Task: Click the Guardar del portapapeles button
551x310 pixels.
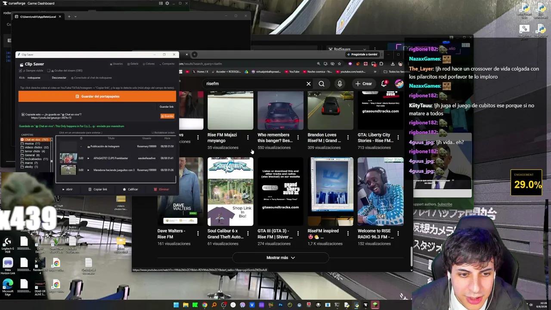Action: coord(97,96)
